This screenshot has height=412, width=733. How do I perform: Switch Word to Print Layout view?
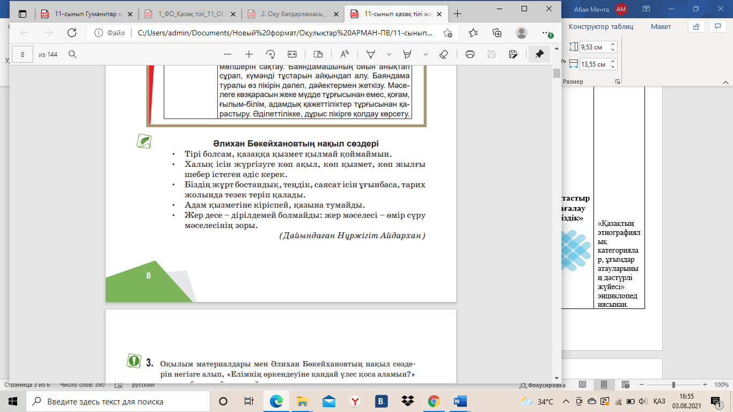click(x=604, y=385)
